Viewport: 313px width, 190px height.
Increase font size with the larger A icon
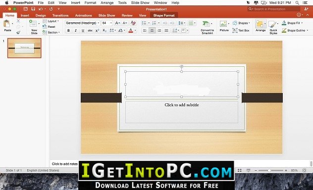pyautogui.click(x=117, y=23)
